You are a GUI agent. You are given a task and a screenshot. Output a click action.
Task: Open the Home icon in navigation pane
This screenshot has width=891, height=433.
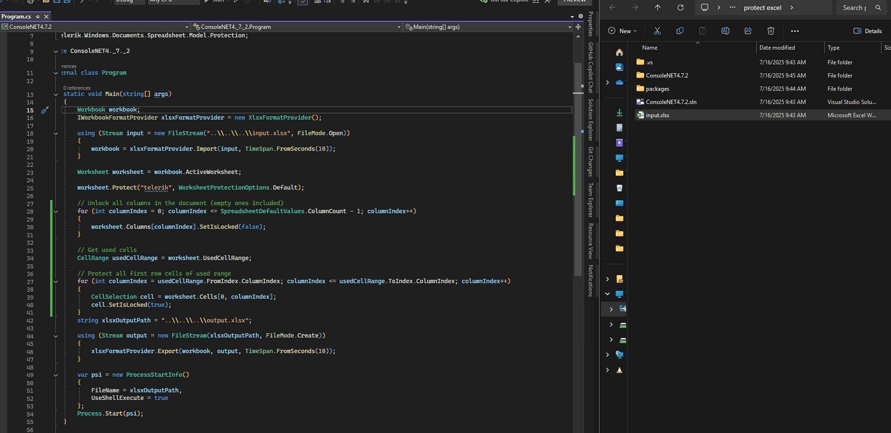[619, 52]
